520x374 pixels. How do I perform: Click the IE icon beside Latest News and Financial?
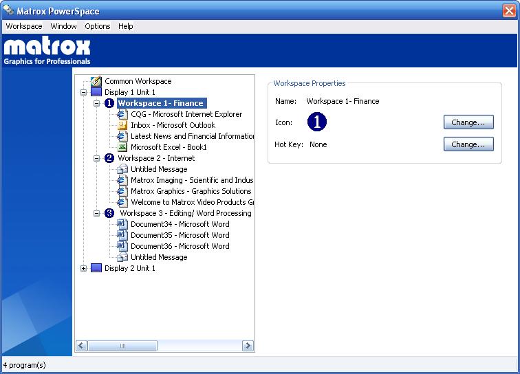pyautogui.click(x=122, y=136)
